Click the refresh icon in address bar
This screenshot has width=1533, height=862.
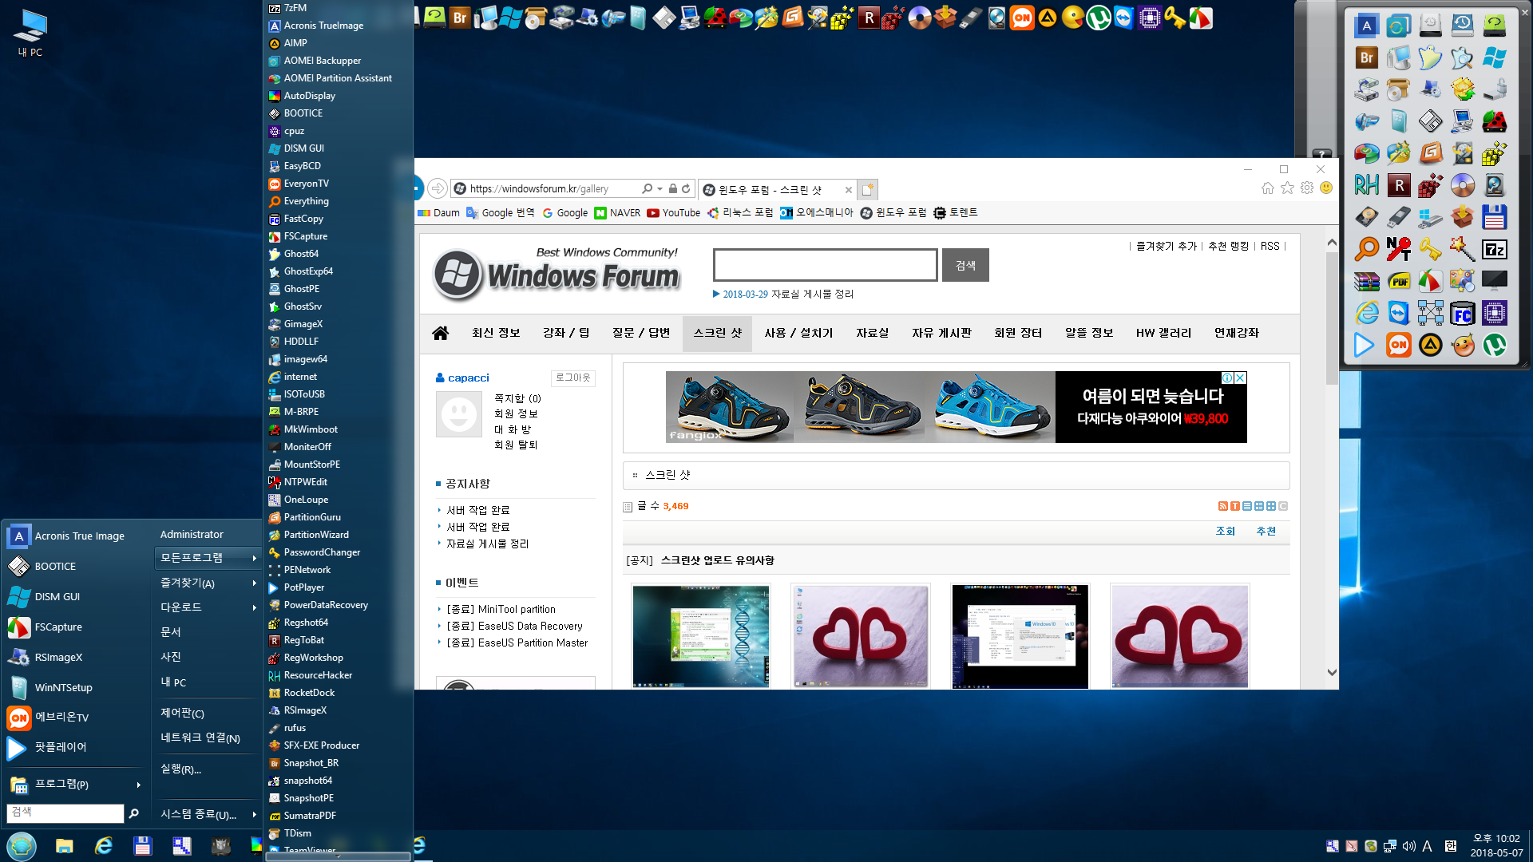tap(686, 189)
